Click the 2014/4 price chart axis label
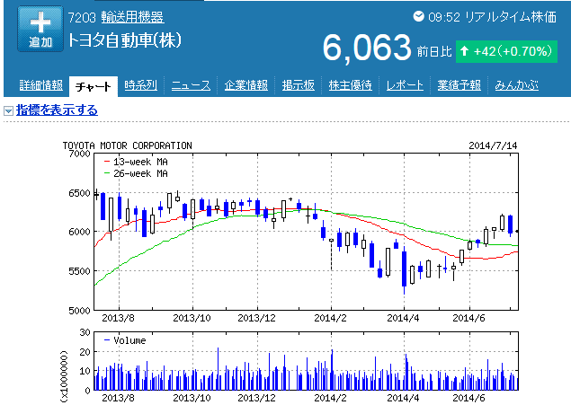This screenshot has height=405, width=571. click(403, 318)
